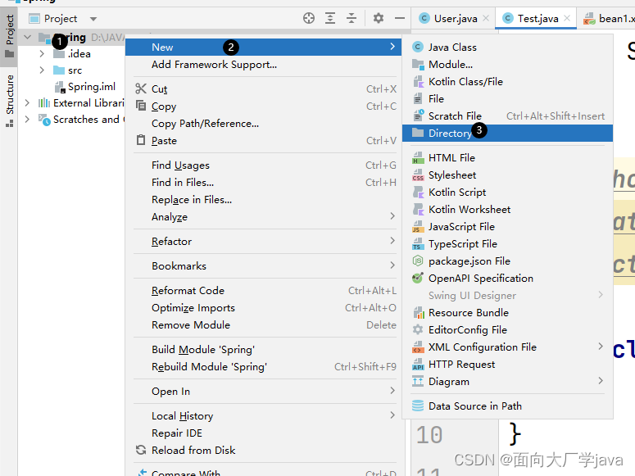The width and height of the screenshot is (635, 476).
Task: Choose Kotlin Script
Action: (507, 192)
